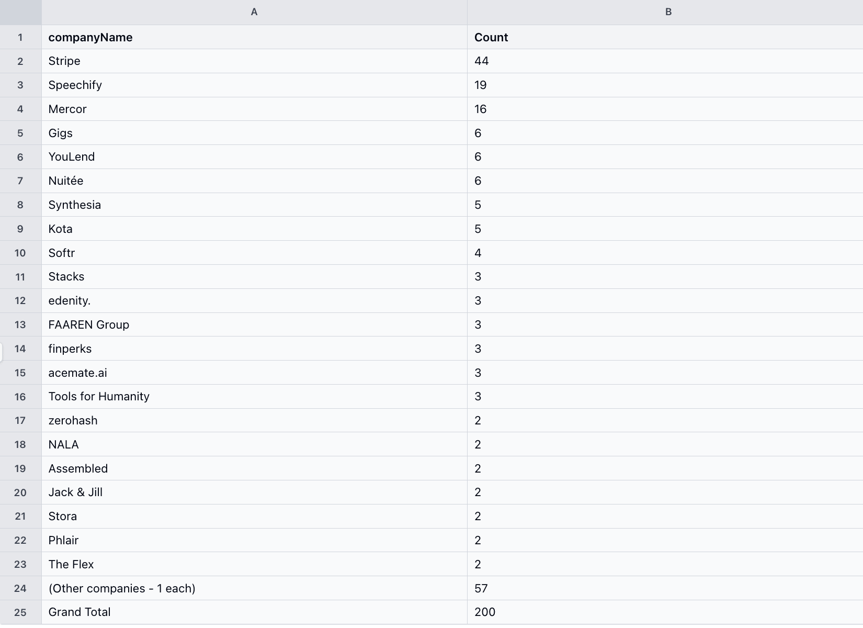Screen dimensions: 863x628
Task: Click the select-all corner cell
Action: click(x=20, y=12)
